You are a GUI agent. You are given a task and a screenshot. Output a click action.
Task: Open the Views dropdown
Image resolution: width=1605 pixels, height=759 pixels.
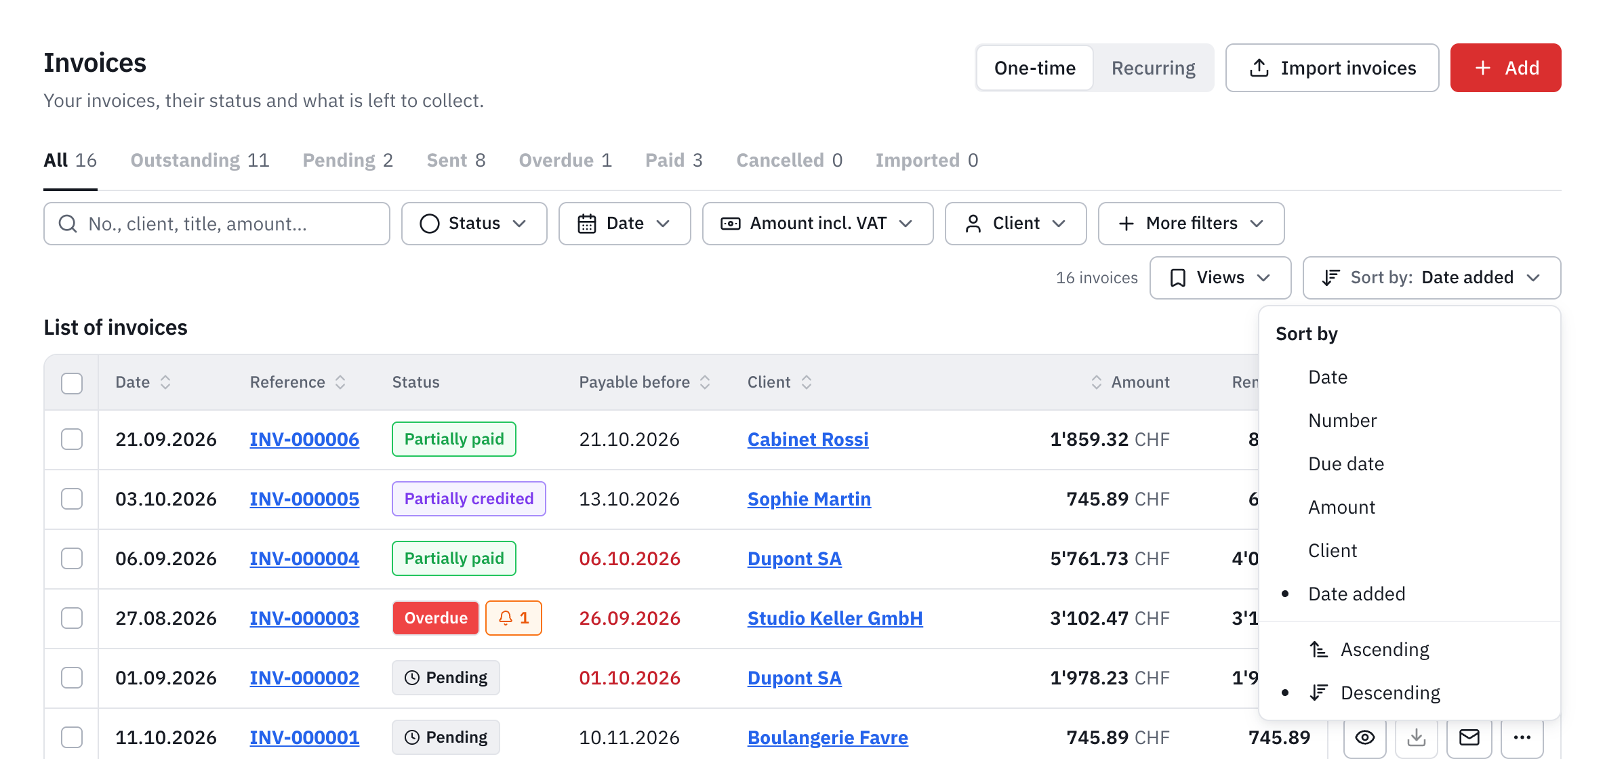coord(1220,278)
